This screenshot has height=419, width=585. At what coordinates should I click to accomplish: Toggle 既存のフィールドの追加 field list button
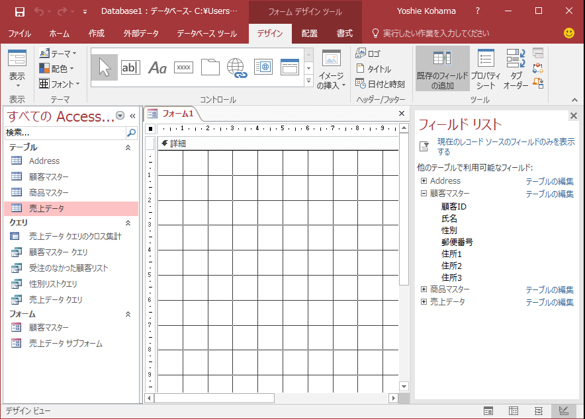pyautogui.click(x=443, y=69)
